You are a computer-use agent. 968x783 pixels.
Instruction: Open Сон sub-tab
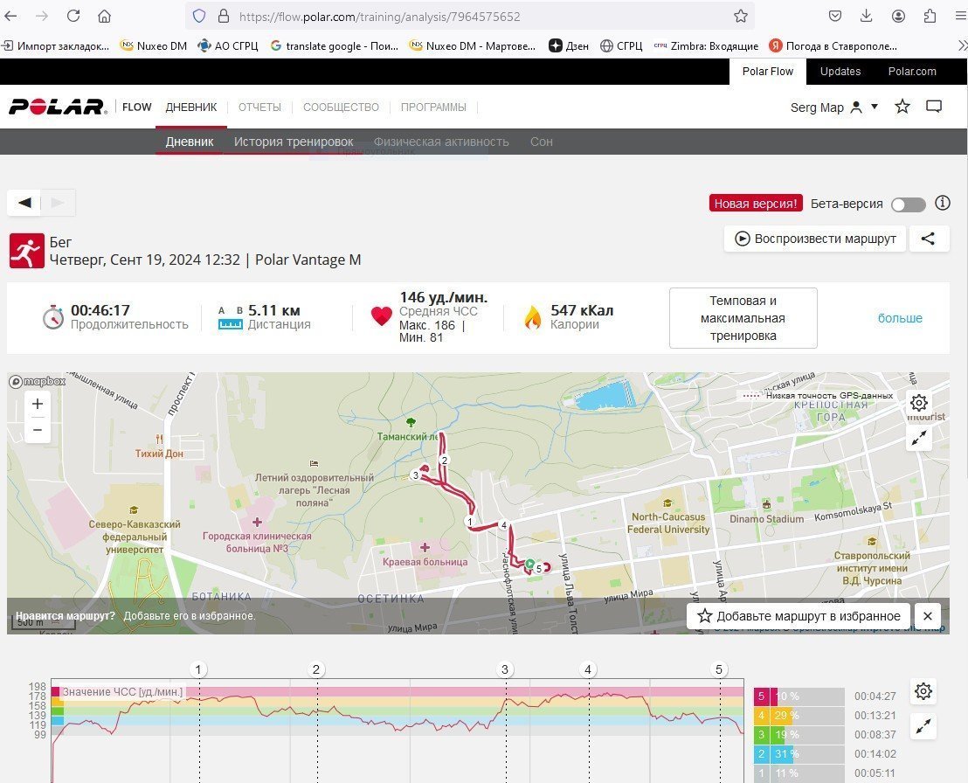click(x=542, y=142)
